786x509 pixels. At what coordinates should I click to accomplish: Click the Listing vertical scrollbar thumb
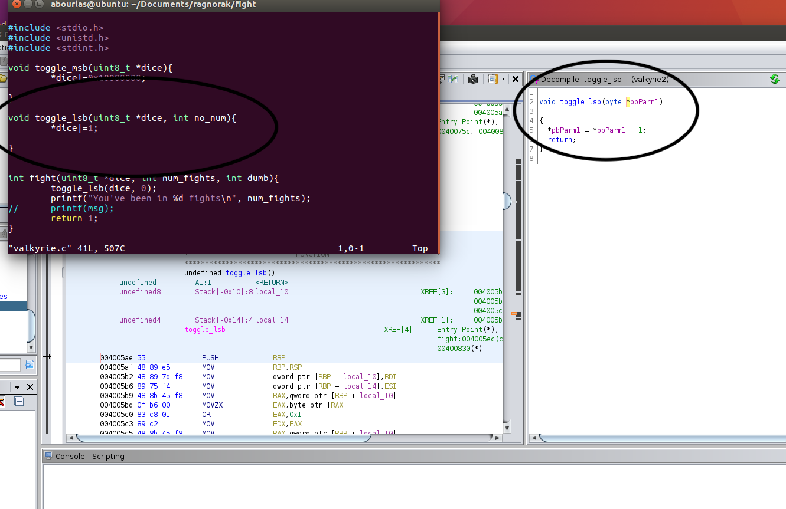click(507, 202)
